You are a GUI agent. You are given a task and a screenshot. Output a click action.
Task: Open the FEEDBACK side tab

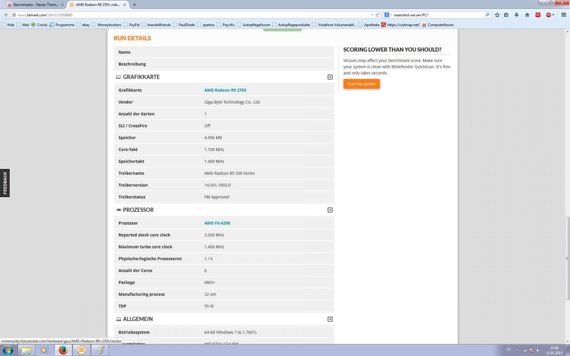click(5, 183)
